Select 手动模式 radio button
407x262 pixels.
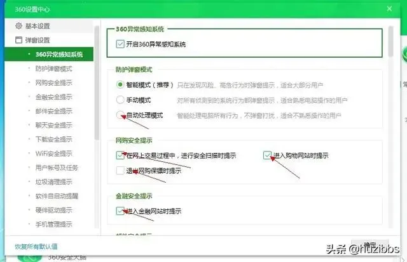[120, 100]
